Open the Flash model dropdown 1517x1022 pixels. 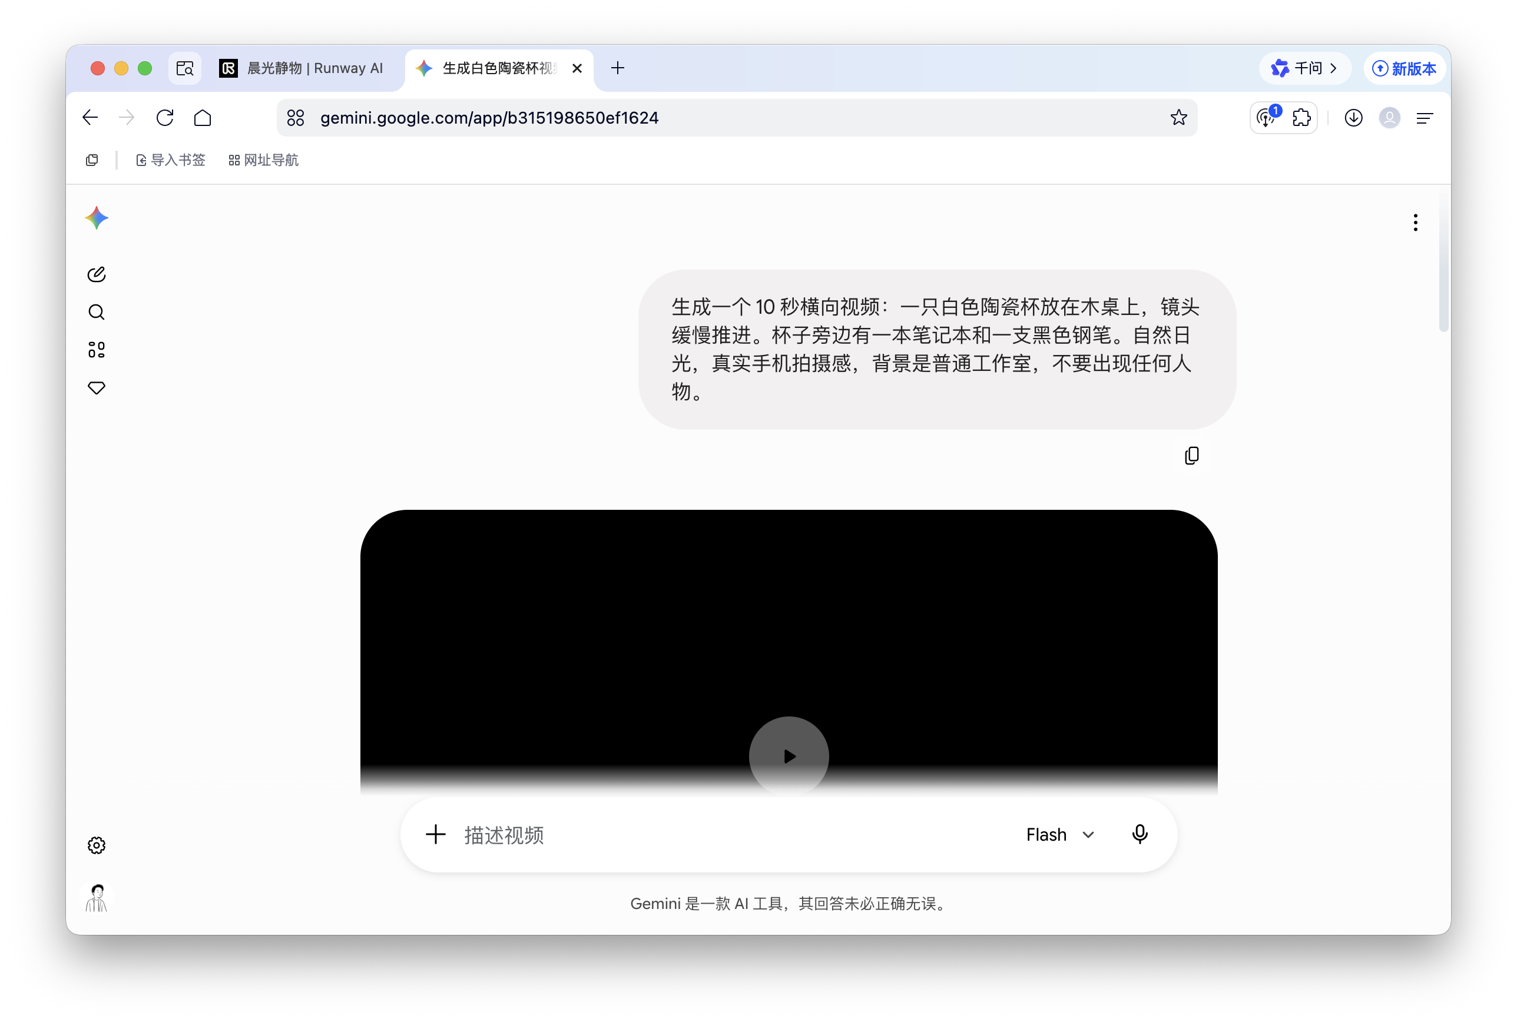[x=1060, y=835]
